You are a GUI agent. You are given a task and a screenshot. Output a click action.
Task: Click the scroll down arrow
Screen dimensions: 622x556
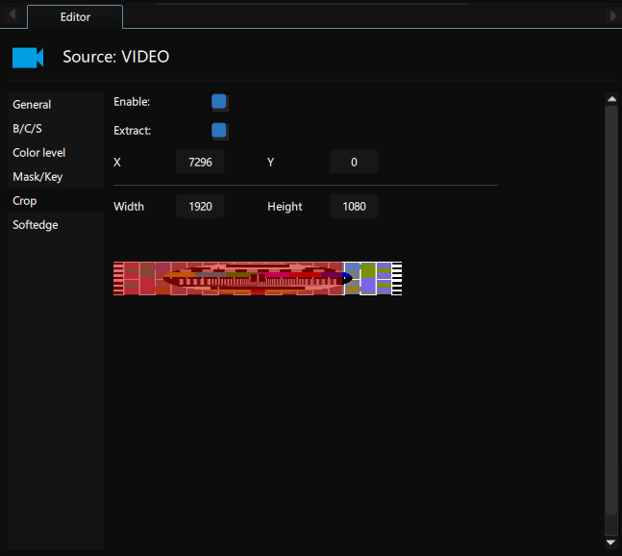[x=610, y=543]
